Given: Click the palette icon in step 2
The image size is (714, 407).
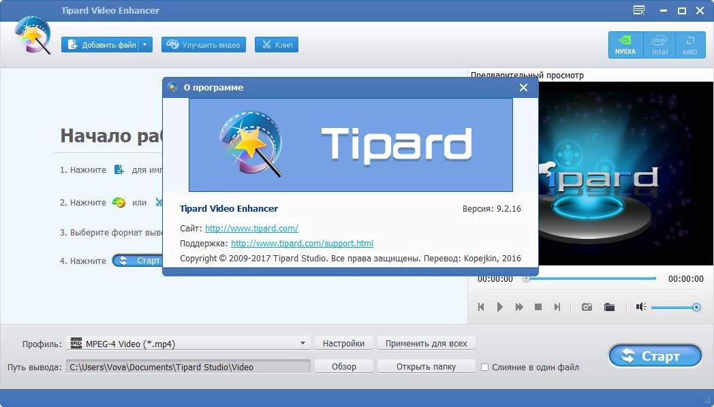Looking at the screenshot, I should point(119,202).
